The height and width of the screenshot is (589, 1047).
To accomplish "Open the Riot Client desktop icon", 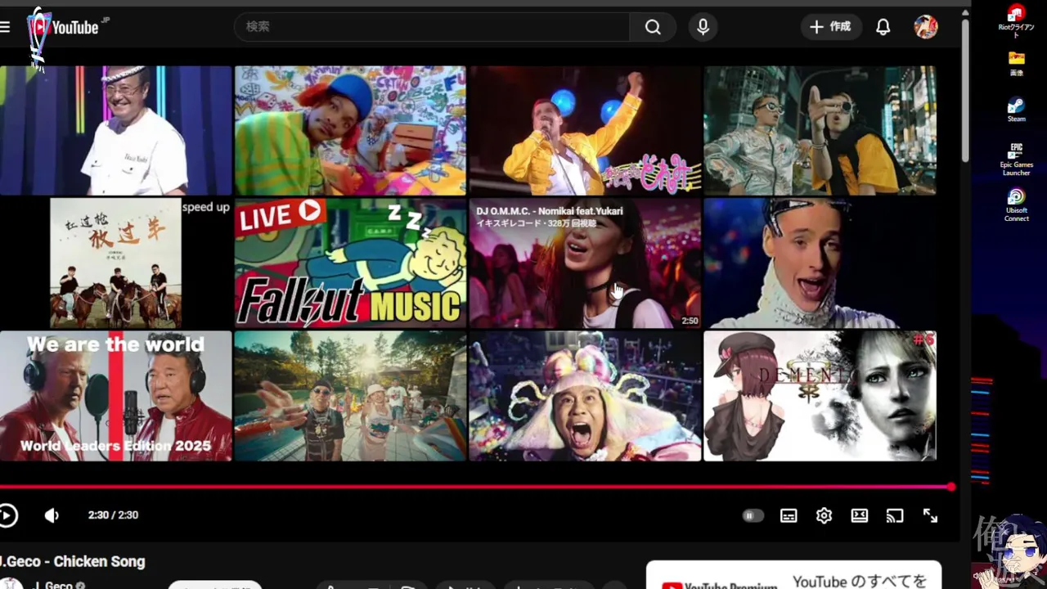I will 1016,21.
